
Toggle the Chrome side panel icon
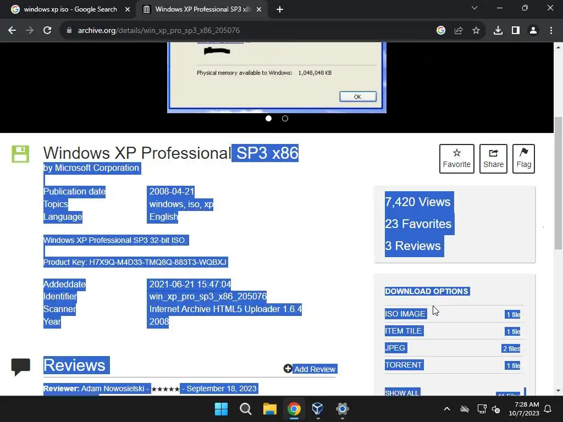[x=516, y=31]
